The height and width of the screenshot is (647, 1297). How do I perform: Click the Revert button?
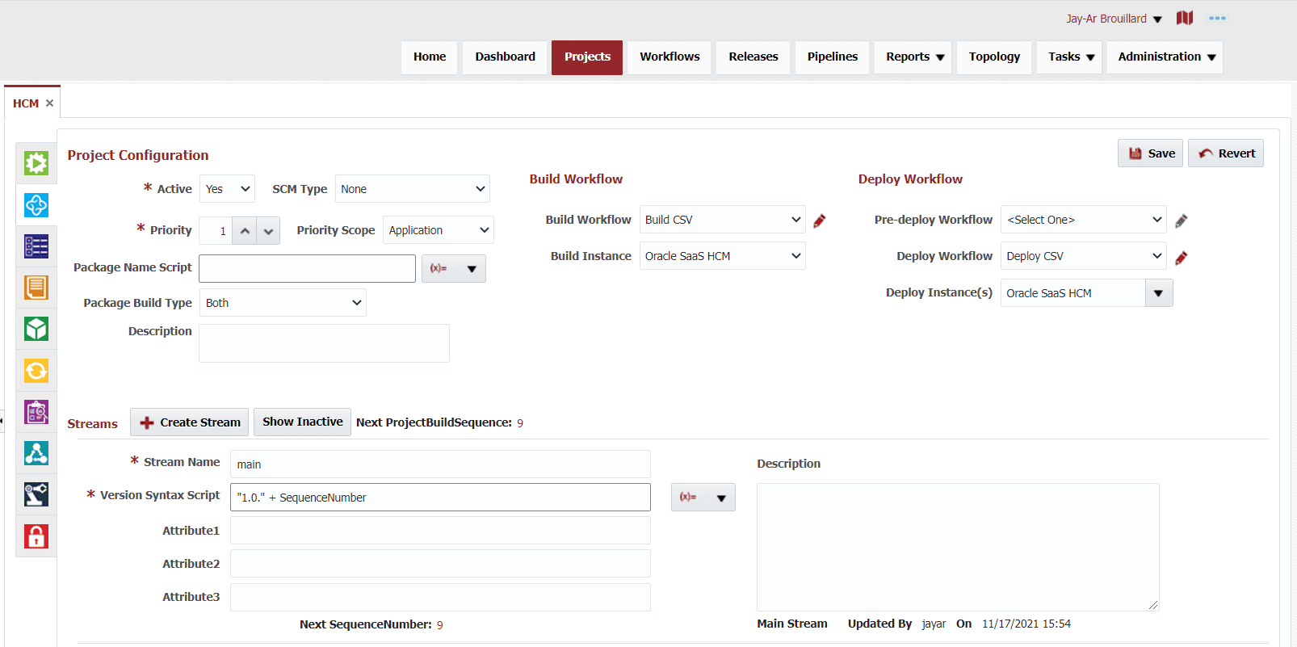(x=1226, y=153)
